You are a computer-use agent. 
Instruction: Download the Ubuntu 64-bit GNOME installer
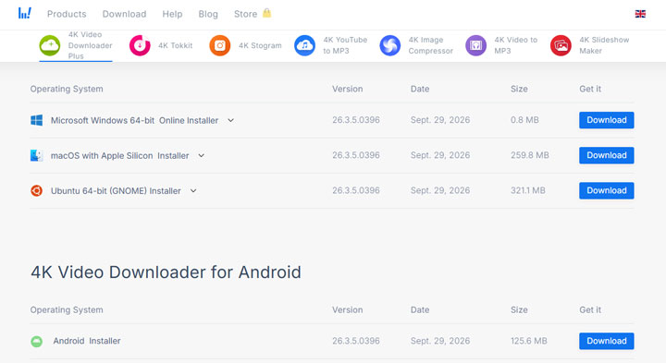pos(607,190)
